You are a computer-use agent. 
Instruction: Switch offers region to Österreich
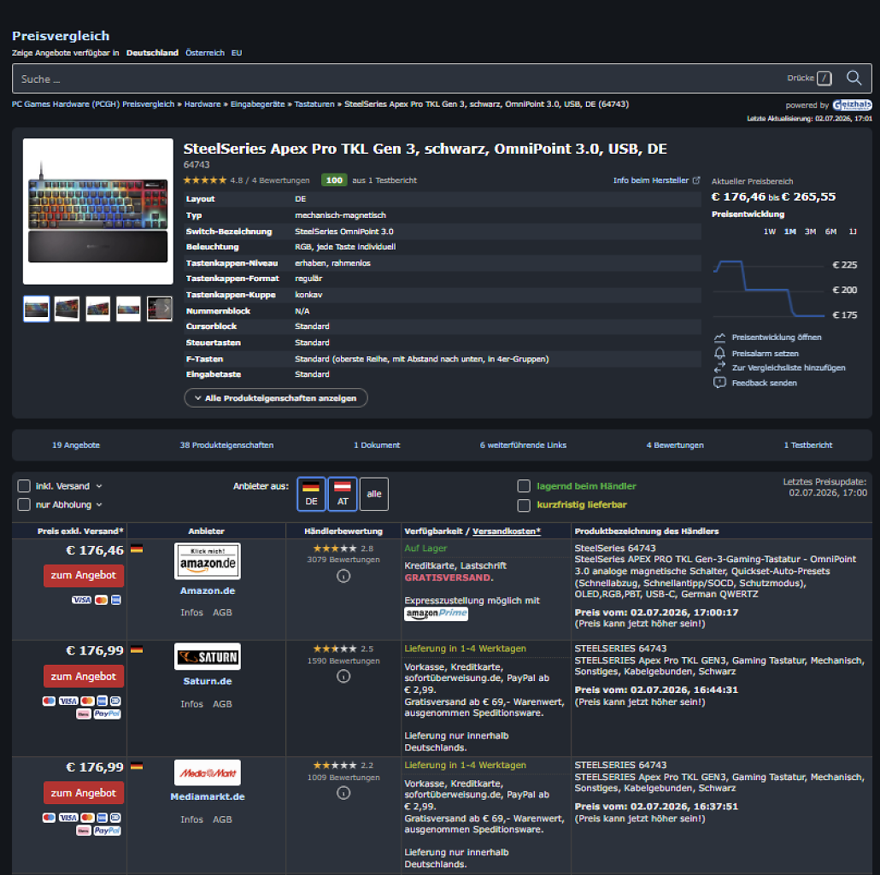[x=205, y=53]
